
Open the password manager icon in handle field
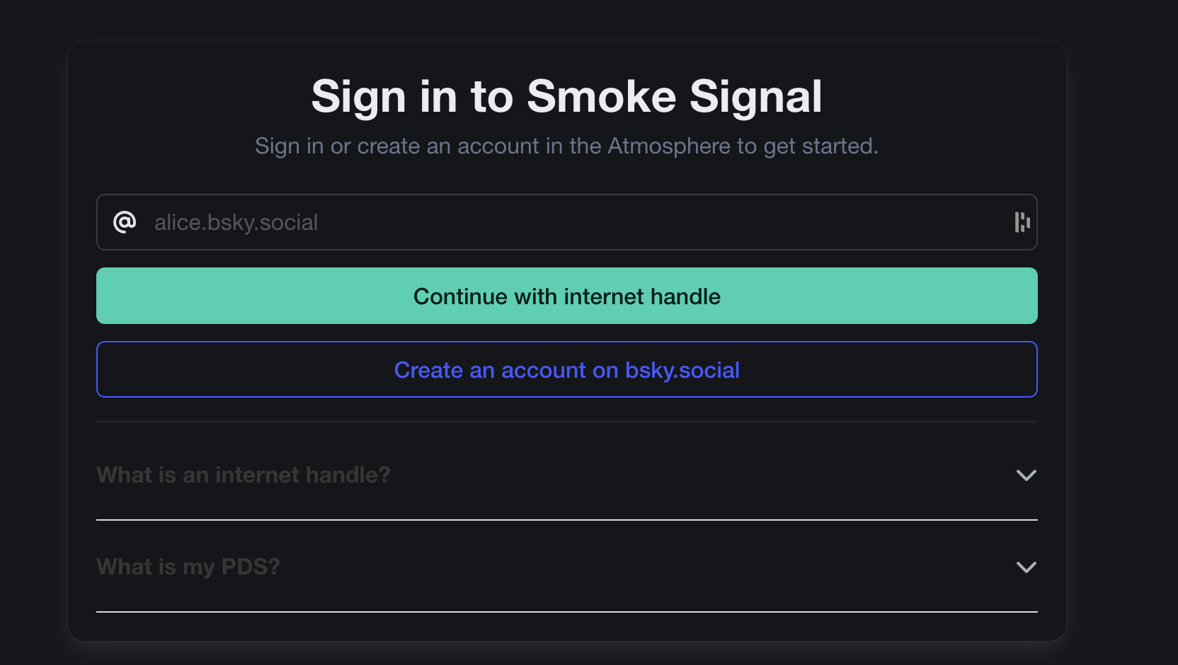1022,222
